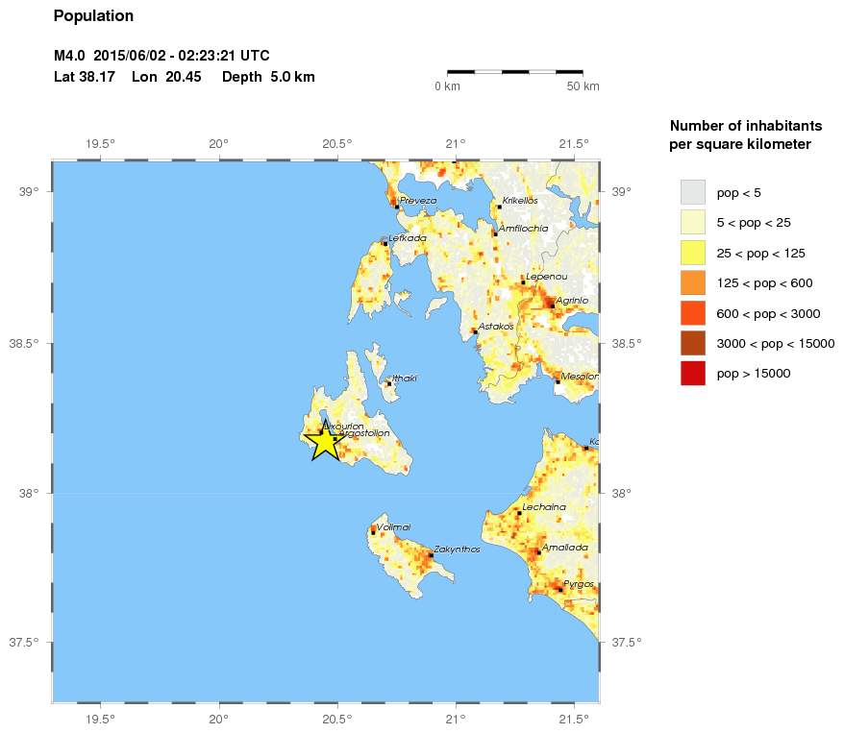The image size is (844, 733).
Task: Click the '50 km' scale label
Action: [x=583, y=86]
